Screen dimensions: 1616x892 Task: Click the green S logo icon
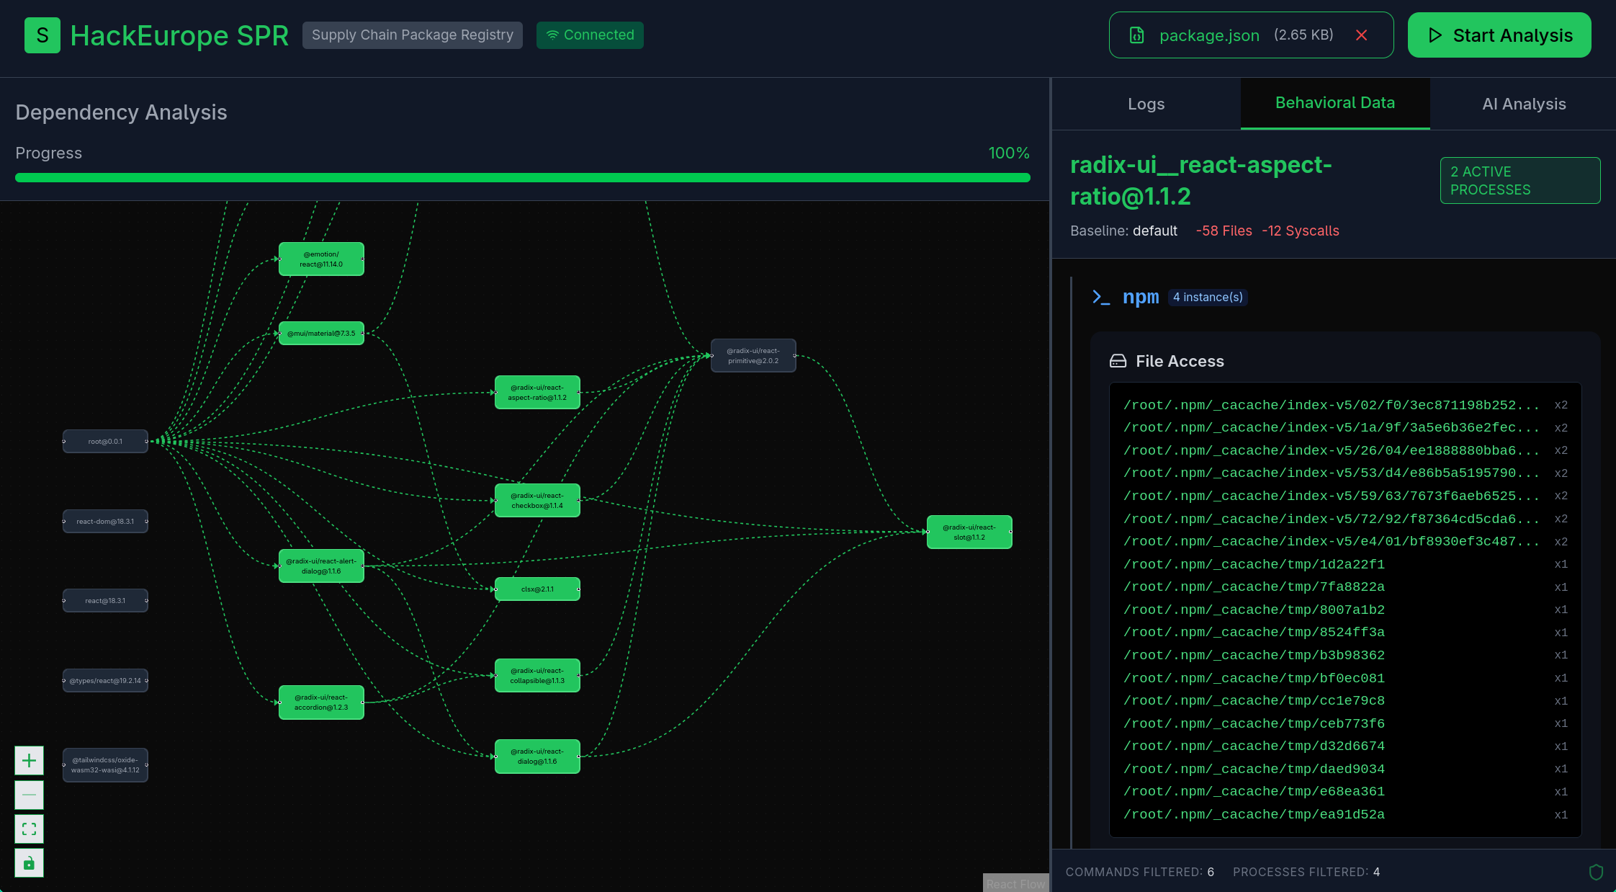point(42,35)
